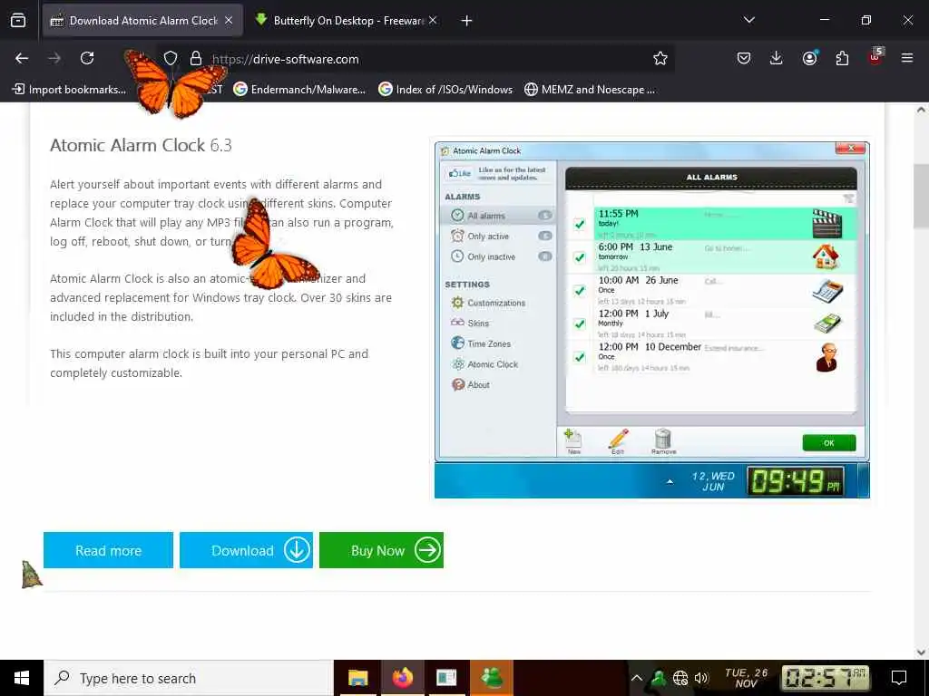Image resolution: width=929 pixels, height=696 pixels.
Task: Close the Download Atomic Alarm Clock tab
Action: 229,21
